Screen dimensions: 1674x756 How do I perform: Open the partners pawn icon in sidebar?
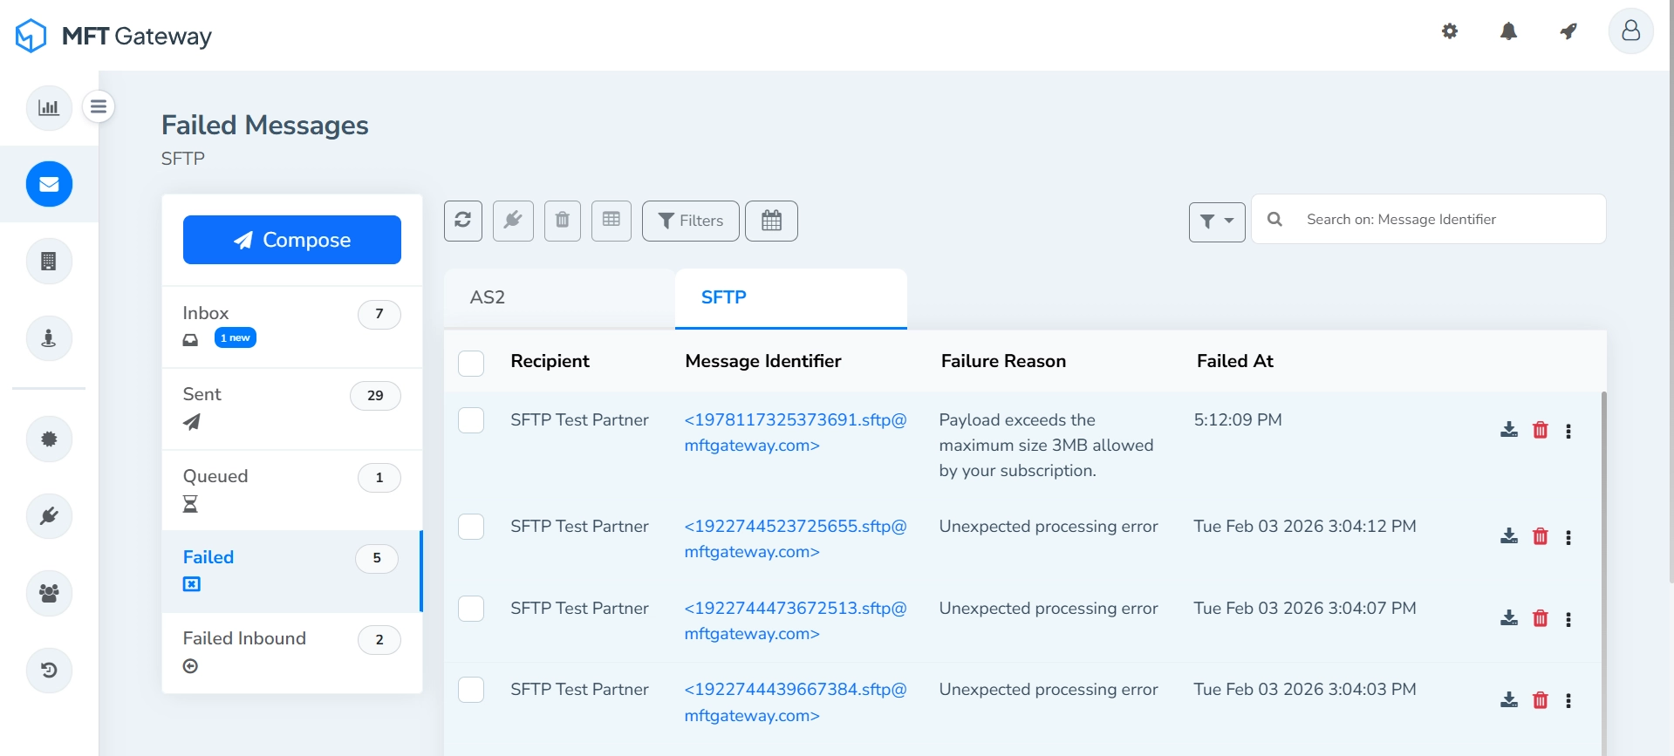pyautogui.click(x=49, y=337)
